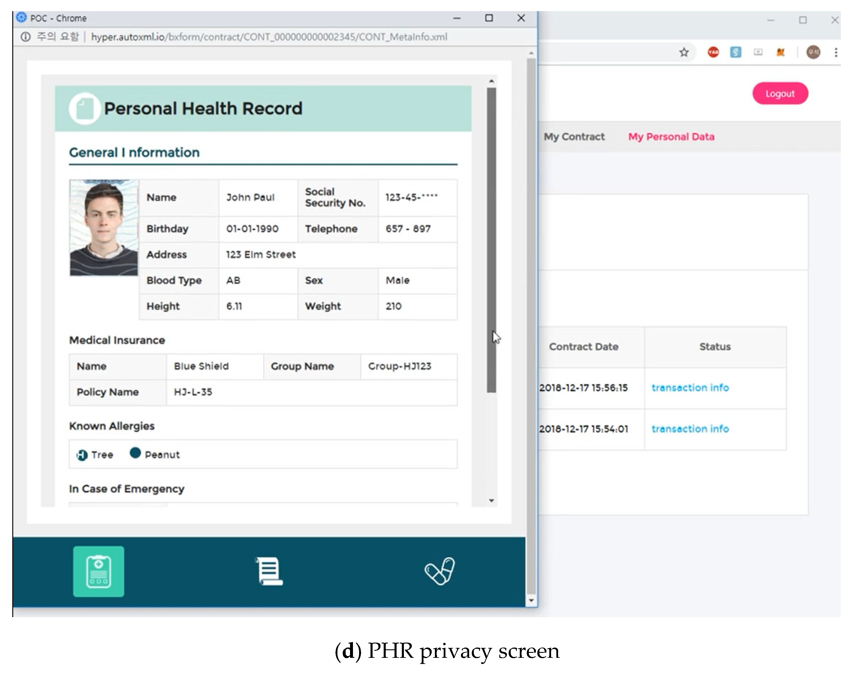This screenshot has height=678, width=854.
Task: Click the inner form scroll-up arrow
Action: click(491, 81)
